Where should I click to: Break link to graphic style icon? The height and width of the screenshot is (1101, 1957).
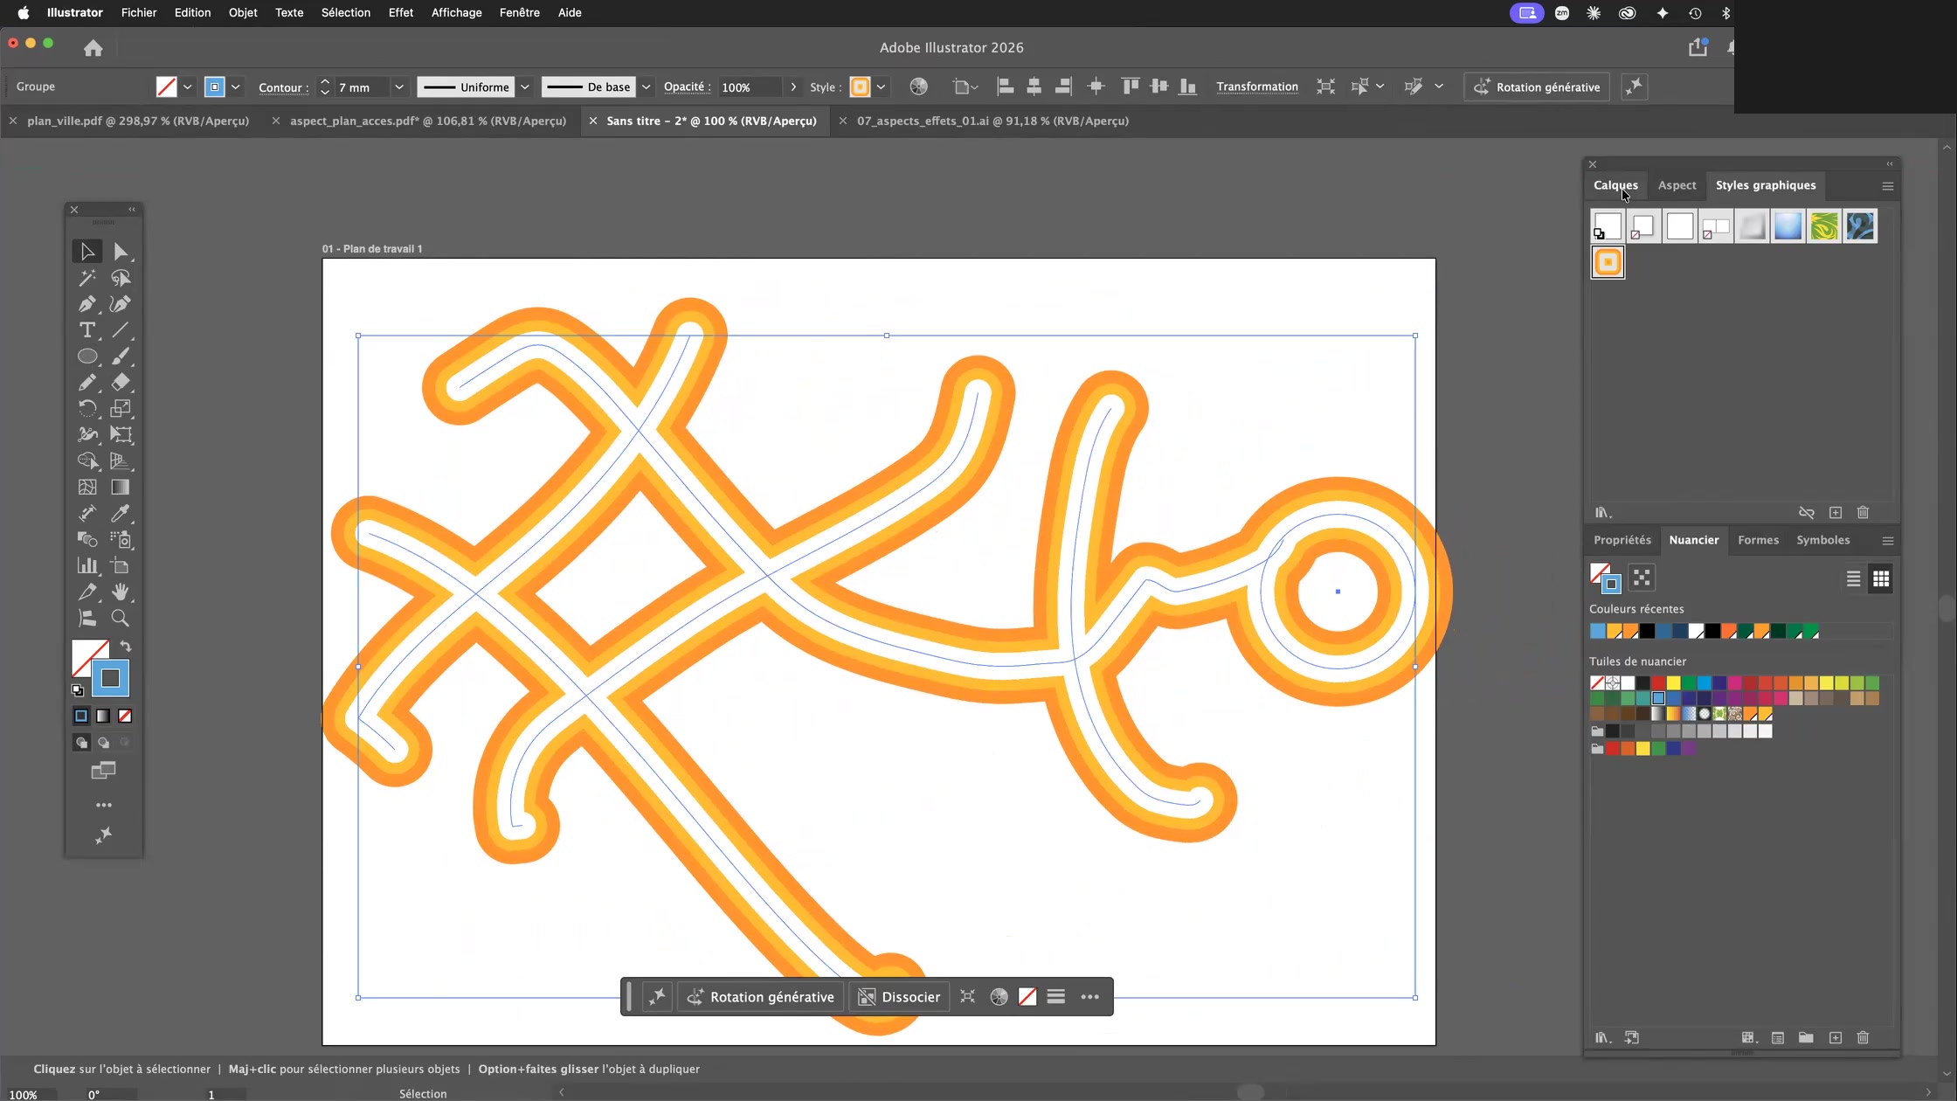[x=1807, y=513]
